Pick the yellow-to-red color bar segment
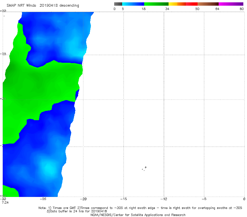 coord(183,4)
